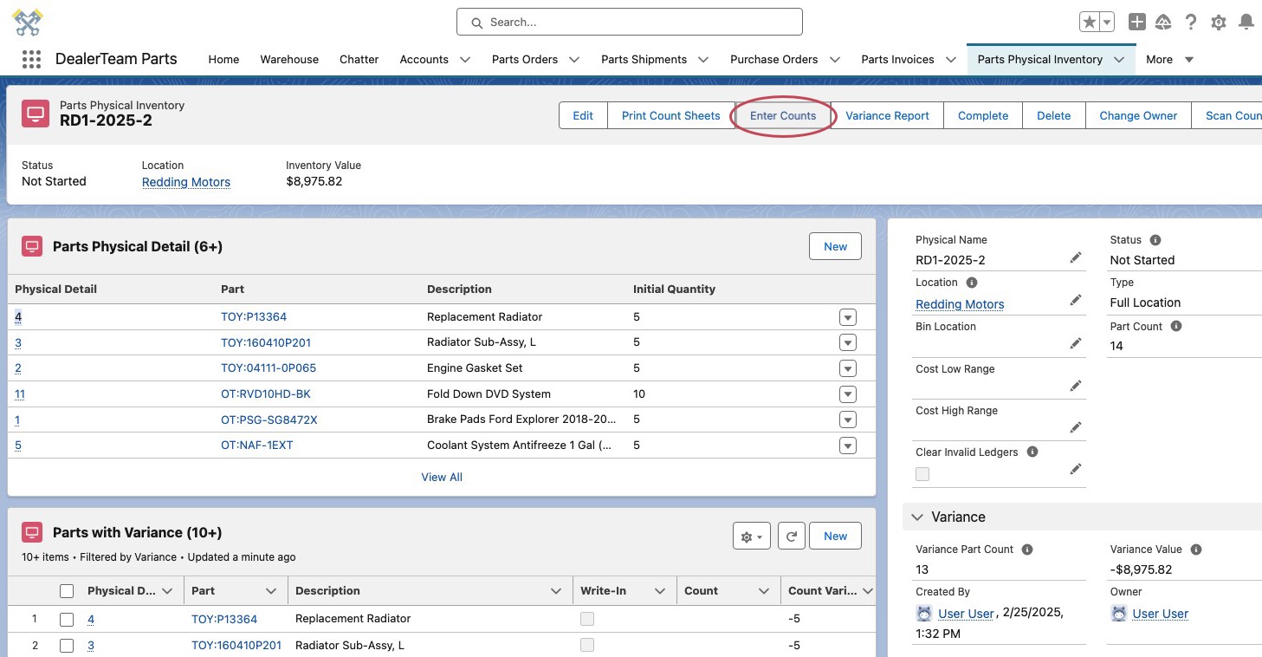The image size is (1262, 657).
Task: Click the Enter Counts button
Action: coord(783,116)
